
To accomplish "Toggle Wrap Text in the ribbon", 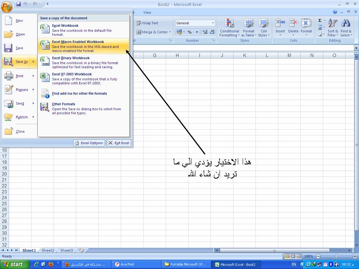I will tap(147, 23).
